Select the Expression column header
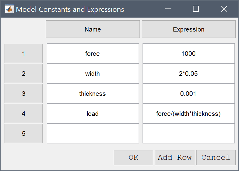Viewport: 239px width, 171px height. (x=189, y=29)
